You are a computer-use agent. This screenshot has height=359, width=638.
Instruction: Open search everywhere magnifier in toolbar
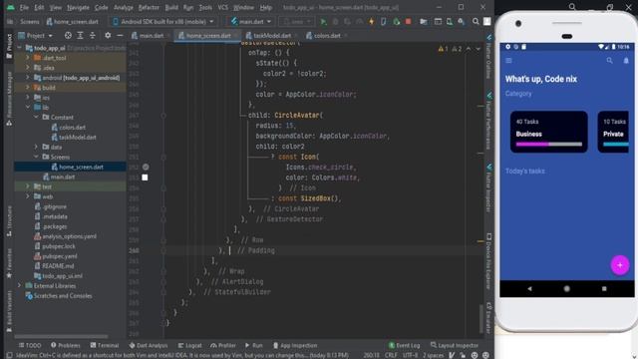pyautogui.click(x=476, y=22)
